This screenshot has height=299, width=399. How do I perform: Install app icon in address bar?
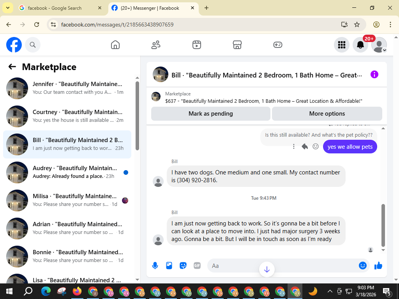[x=344, y=25]
